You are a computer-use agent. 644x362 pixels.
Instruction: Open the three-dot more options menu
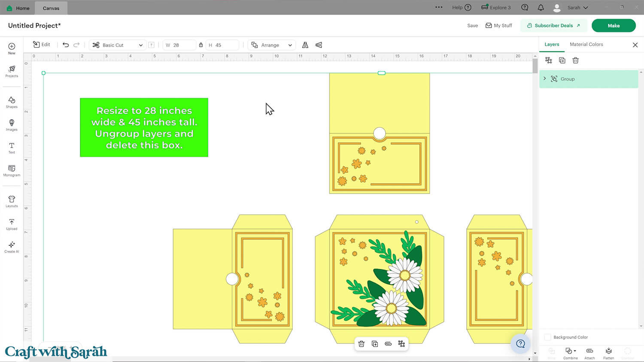tap(439, 7)
